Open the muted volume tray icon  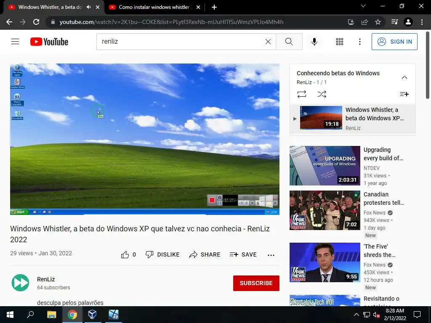point(377,315)
